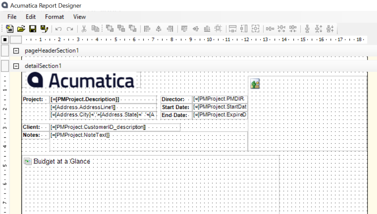Select the Project: label

pyautogui.click(x=36, y=99)
